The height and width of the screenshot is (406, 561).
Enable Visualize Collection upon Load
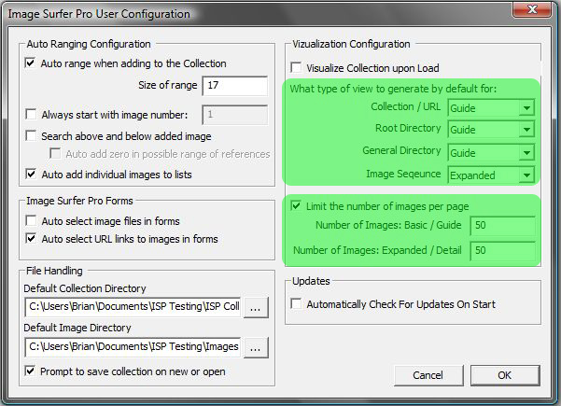click(296, 67)
